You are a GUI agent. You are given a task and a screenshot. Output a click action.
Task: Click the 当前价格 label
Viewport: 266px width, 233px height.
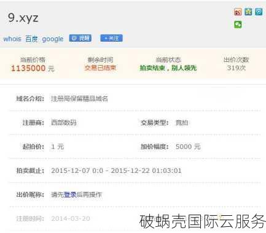[33, 60]
